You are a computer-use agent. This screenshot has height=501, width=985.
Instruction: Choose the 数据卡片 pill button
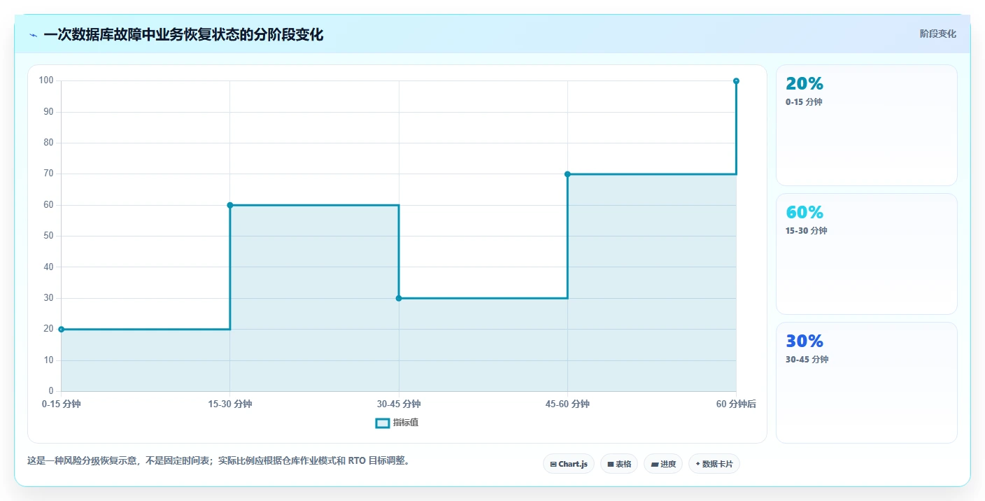click(714, 464)
